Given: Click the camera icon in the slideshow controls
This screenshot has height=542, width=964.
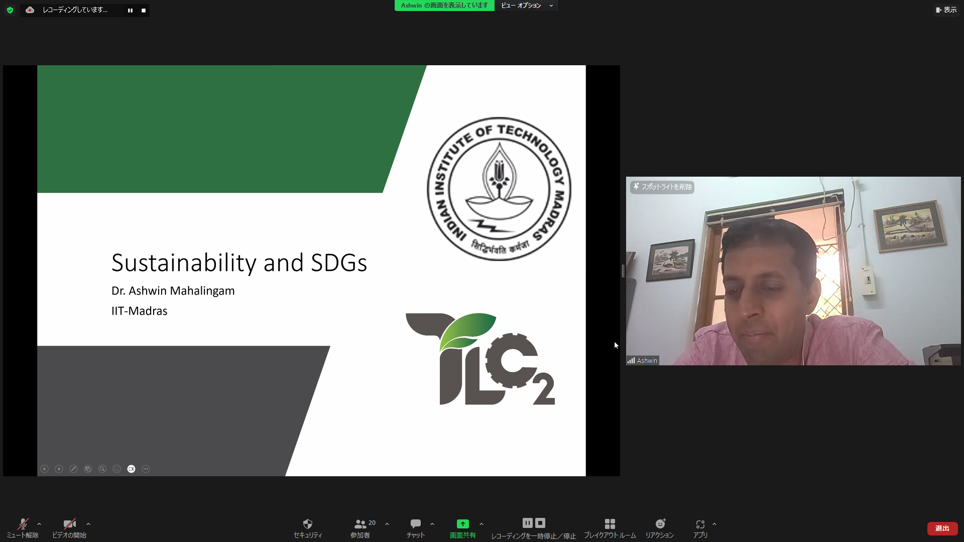Looking at the screenshot, I should [131, 469].
